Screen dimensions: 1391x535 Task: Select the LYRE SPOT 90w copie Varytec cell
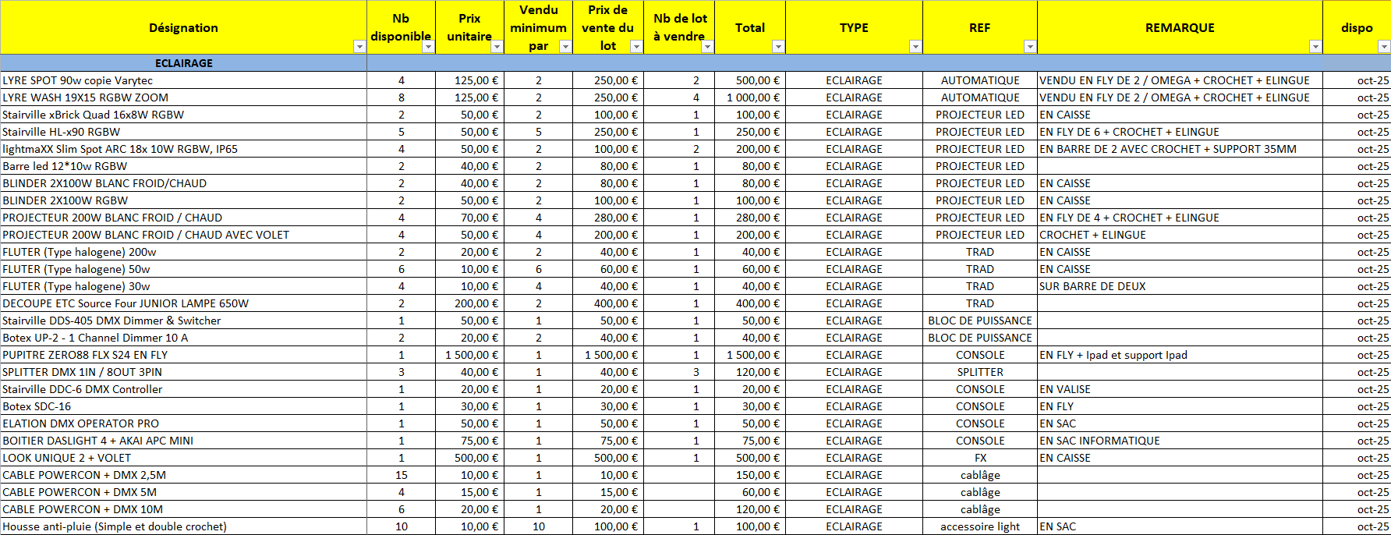184,80
